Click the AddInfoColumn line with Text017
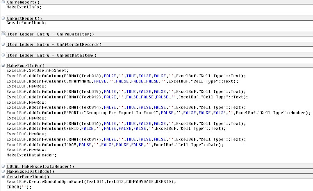The width and height of the screenshot is (313, 191). click(x=126, y=139)
